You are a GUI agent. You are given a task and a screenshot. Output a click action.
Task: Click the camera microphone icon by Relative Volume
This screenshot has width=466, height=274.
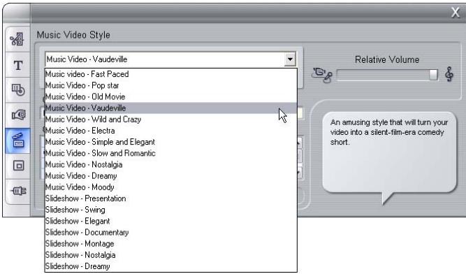(x=322, y=75)
